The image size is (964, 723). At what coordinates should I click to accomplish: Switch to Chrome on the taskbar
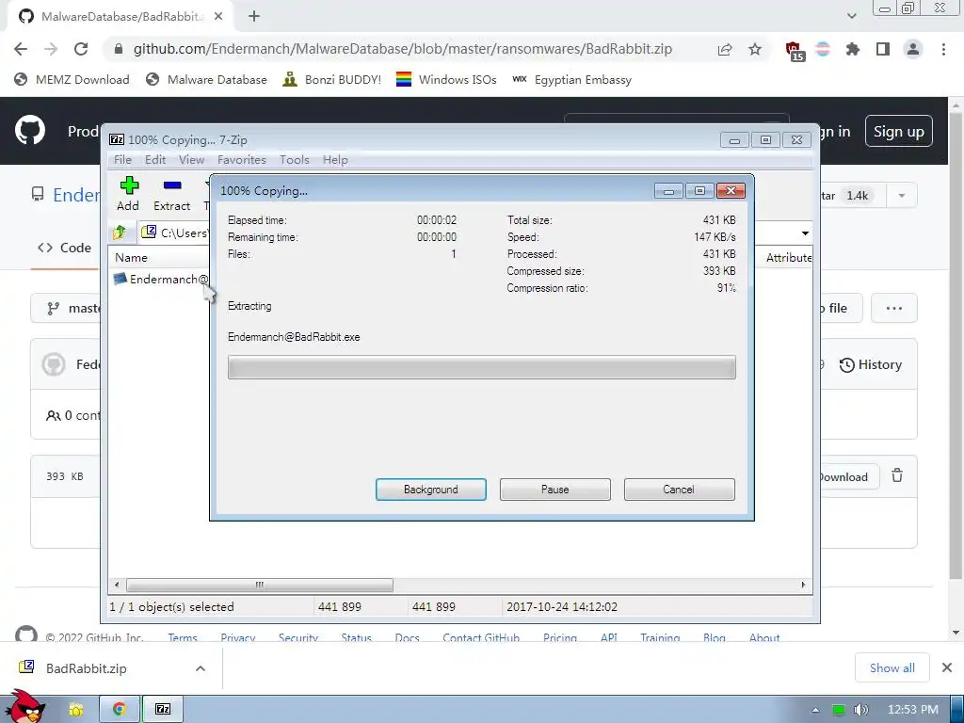[120, 710]
